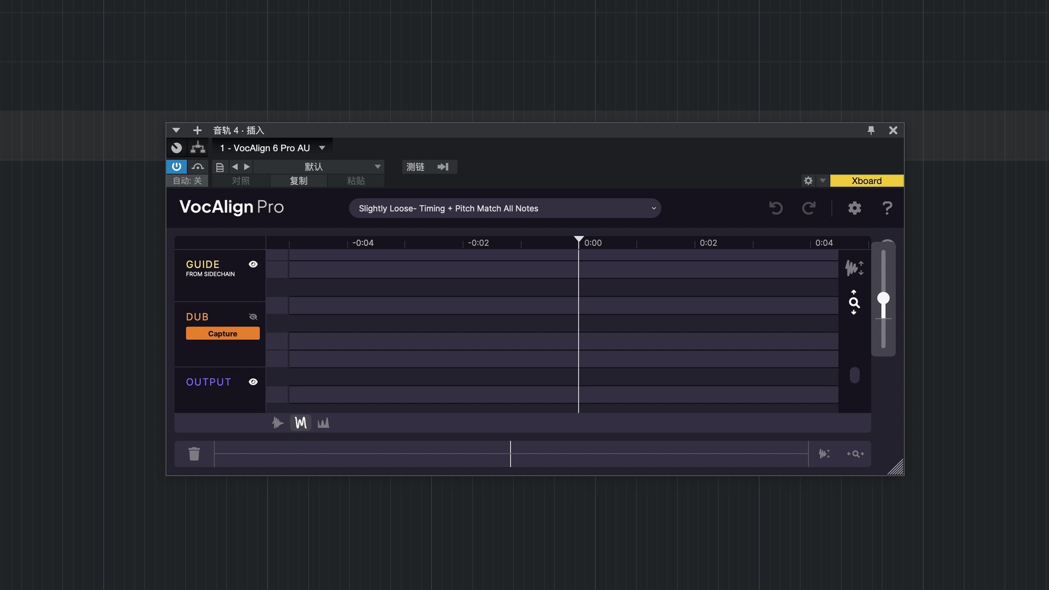Expand the VocAlign 6 Pro AU selector
The height and width of the screenshot is (590, 1049).
[322, 148]
